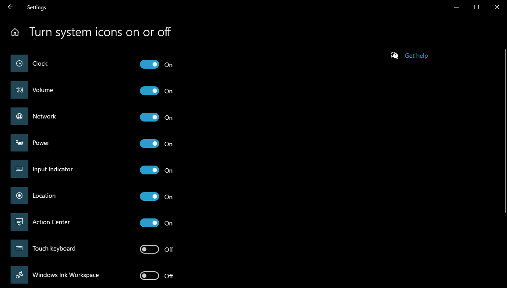Image resolution: width=507 pixels, height=288 pixels.
Task: Enable the Touch keyboard toggle
Action: point(150,249)
